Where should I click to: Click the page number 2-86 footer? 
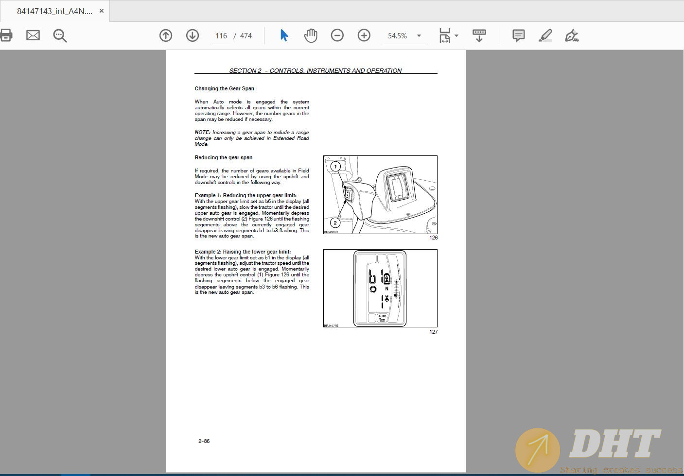[204, 441]
